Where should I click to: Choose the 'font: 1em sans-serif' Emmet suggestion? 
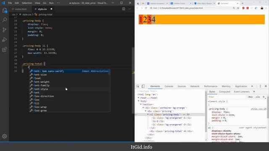[x=70, y=71]
